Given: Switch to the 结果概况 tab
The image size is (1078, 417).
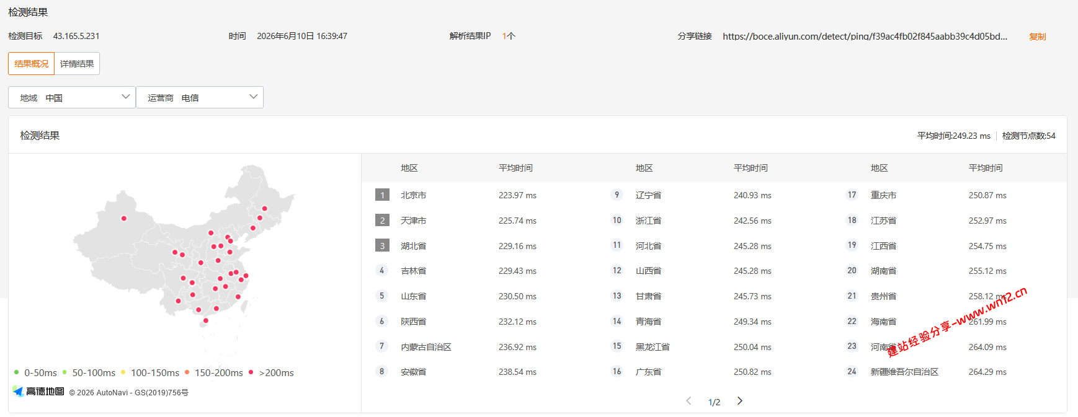Looking at the screenshot, I should coord(32,64).
